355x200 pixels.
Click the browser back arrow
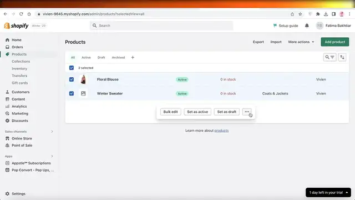pyautogui.click(x=6, y=14)
